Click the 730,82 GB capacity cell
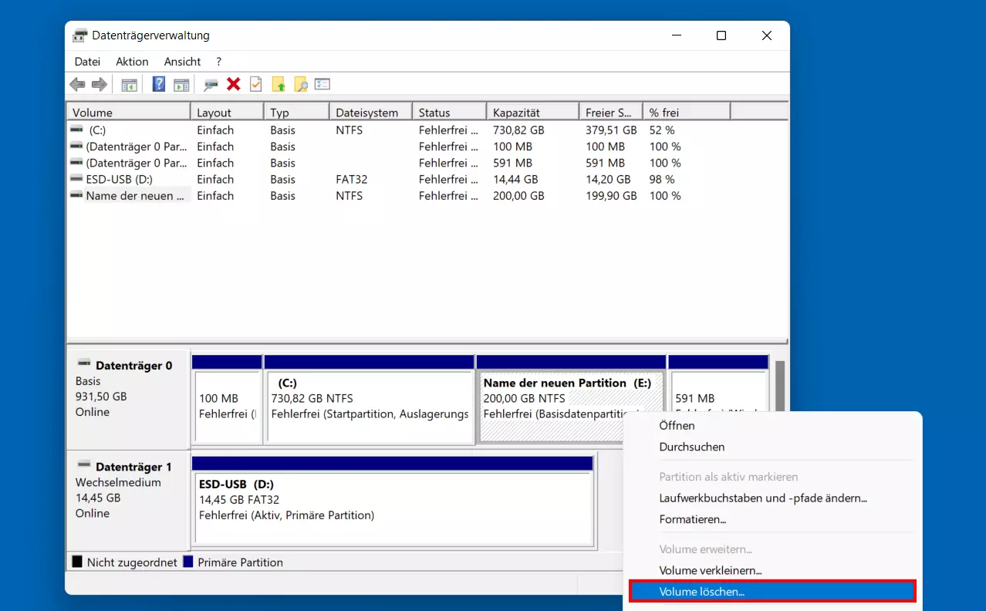Image resolution: width=986 pixels, height=611 pixels. pos(518,130)
